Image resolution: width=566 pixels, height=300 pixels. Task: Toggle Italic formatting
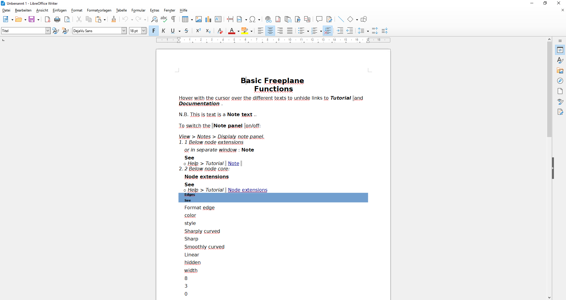click(164, 31)
